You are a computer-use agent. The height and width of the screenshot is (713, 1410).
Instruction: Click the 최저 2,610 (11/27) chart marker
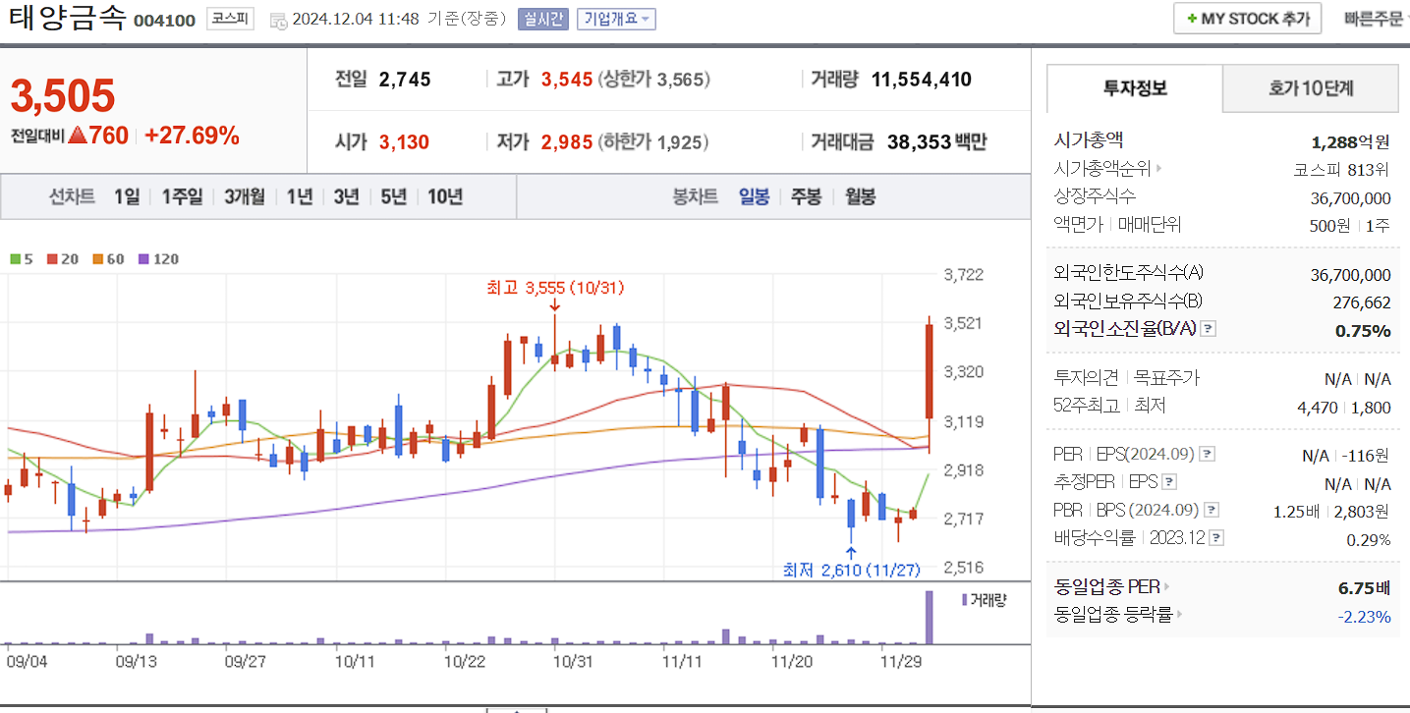point(851,569)
